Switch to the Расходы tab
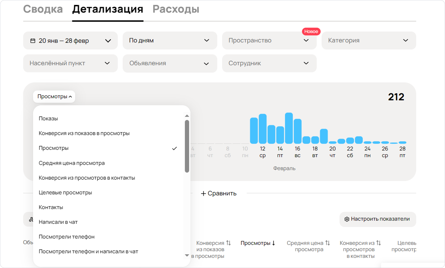This screenshot has width=445, height=268. [176, 9]
